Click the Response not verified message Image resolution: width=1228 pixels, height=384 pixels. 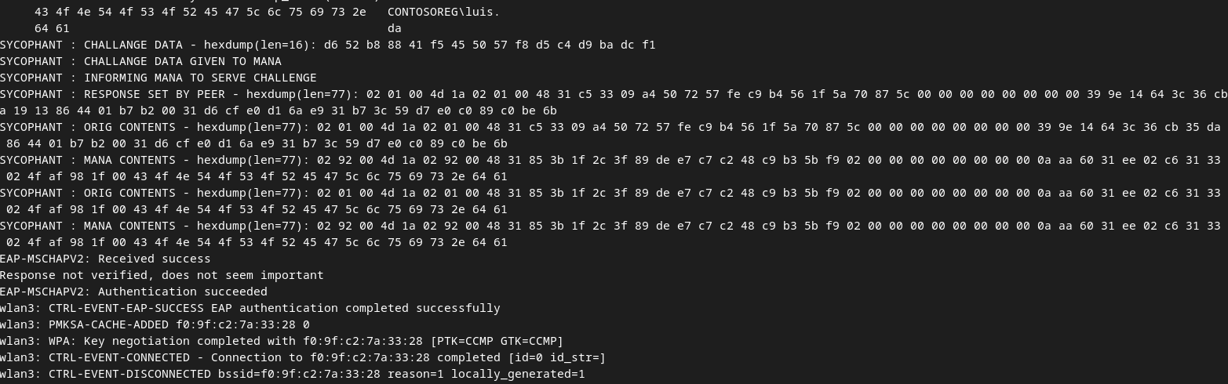tap(161, 275)
